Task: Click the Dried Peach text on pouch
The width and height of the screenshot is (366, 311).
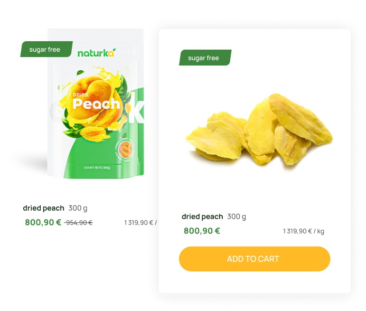Action: [96, 102]
